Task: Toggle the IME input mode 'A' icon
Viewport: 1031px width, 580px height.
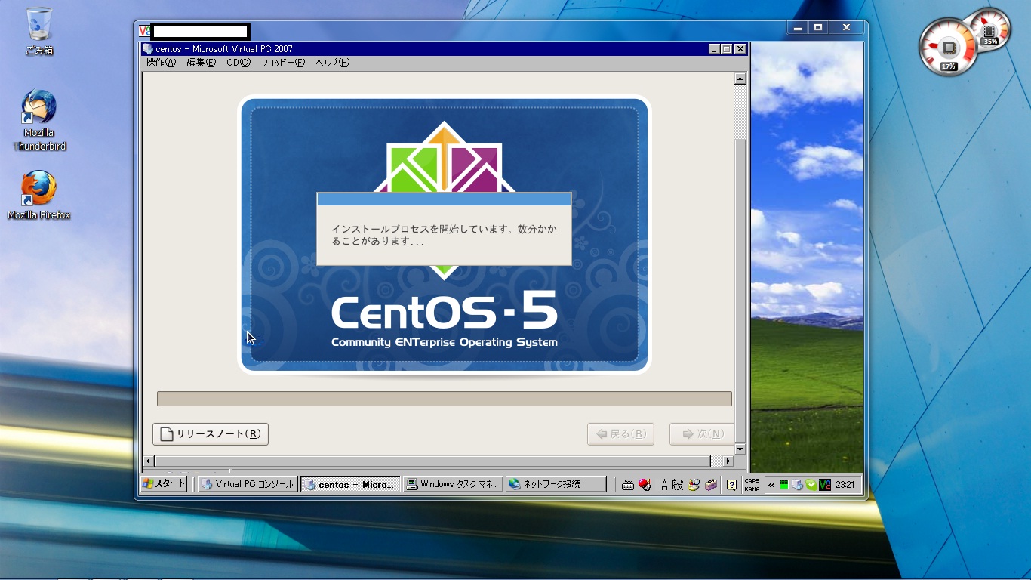Action: point(664,485)
